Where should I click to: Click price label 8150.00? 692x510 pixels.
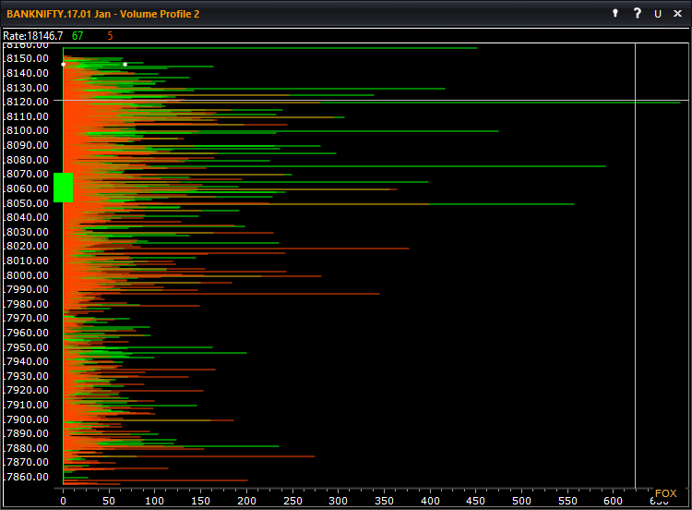[x=27, y=58]
